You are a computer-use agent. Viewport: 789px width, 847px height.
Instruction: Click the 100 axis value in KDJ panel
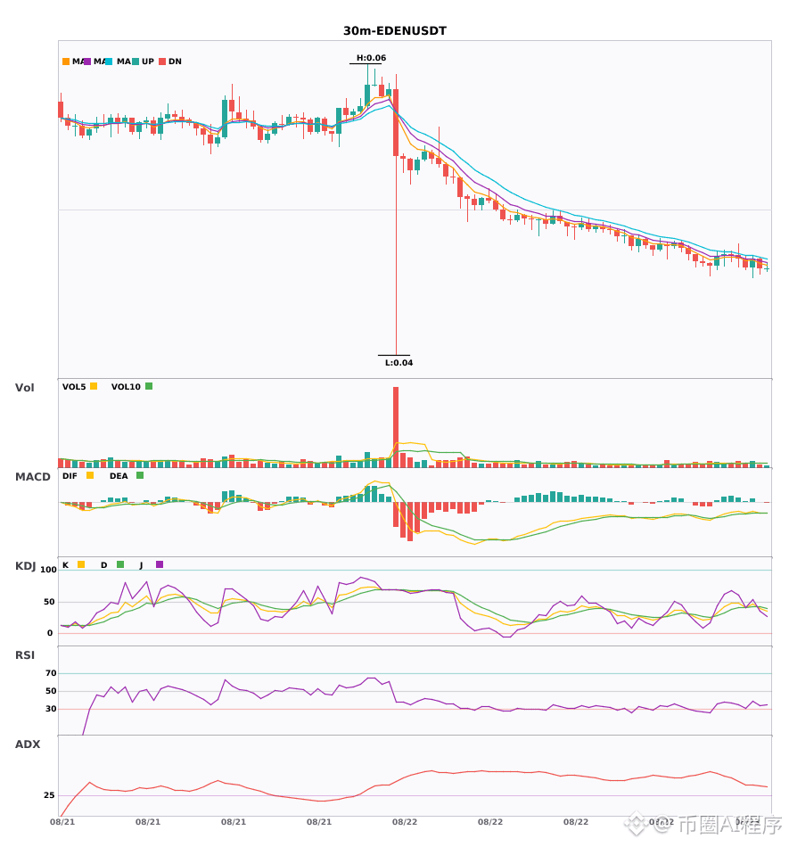pyautogui.click(x=49, y=570)
